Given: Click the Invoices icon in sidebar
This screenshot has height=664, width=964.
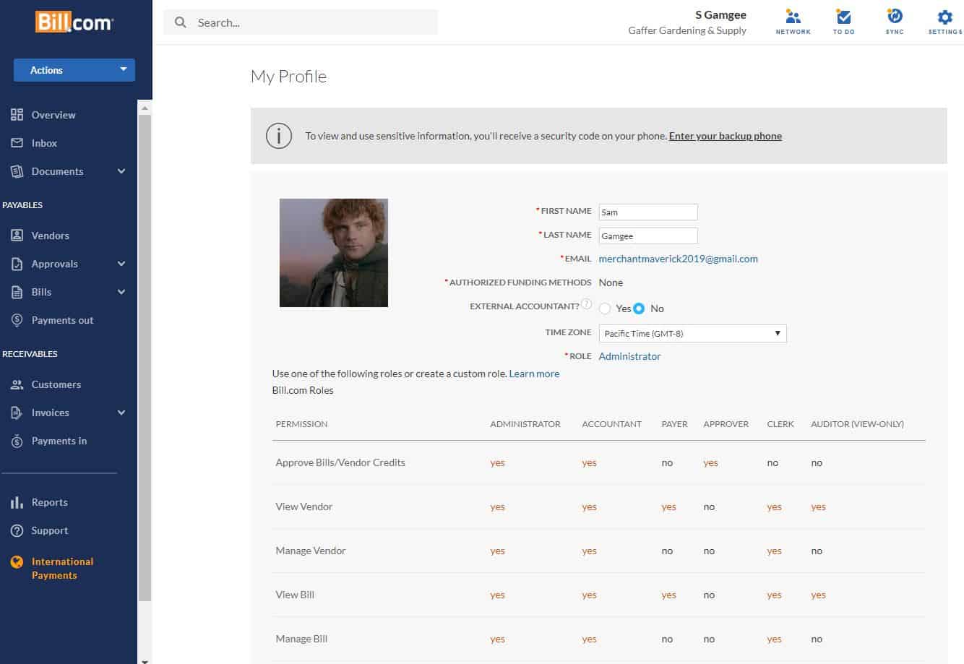Looking at the screenshot, I should pyautogui.click(x=17, y=413).
